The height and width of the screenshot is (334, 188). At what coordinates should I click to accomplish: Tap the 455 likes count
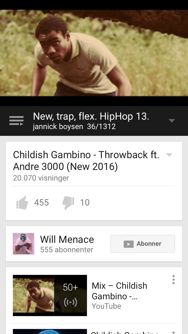41,203
